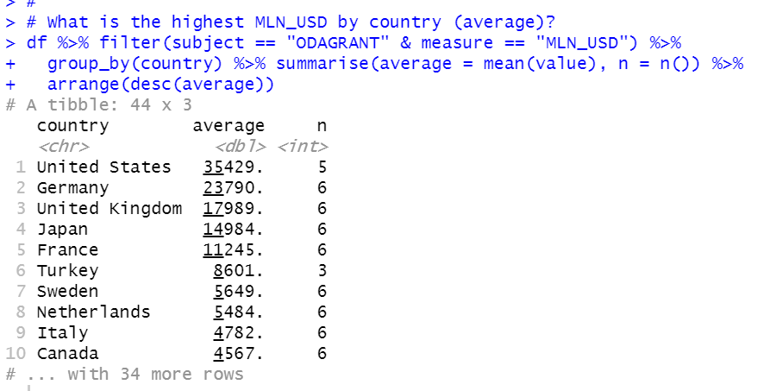Screen dimensions: 757x391
Task: Click the 'Germany' country cell
Action: pos(73,188)
